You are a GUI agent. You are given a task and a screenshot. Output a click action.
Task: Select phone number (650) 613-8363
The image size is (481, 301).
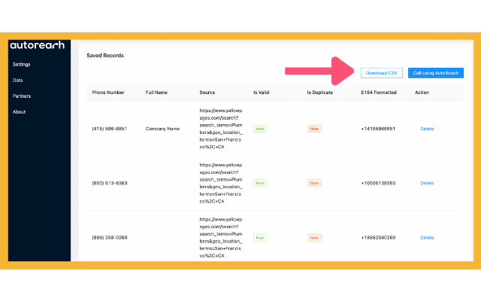[110, 183]
